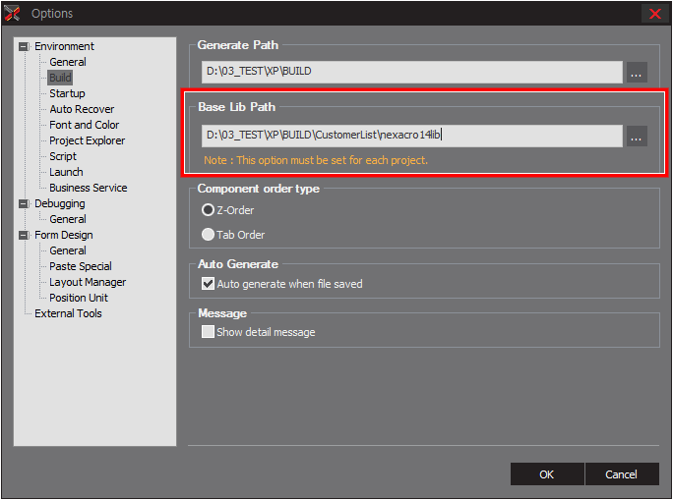Click into the Generate Path text field

(411, 72)
